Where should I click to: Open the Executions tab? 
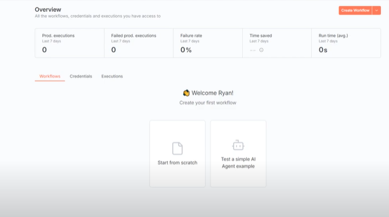point(112,76)
